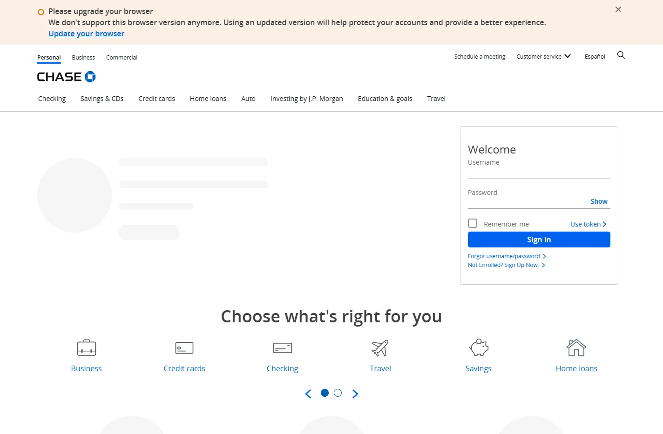The width and height of the screenshot is (663, 434).
Task: Open the Education & goals menu
Action: 385,99
